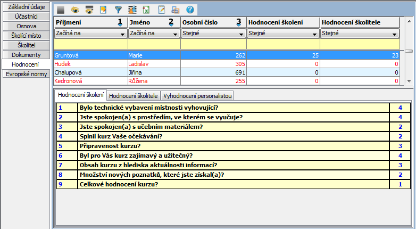Viewport: 416px width, 229px height.
Task: Open the Účastníci section
Action: (x=27, y=16)
